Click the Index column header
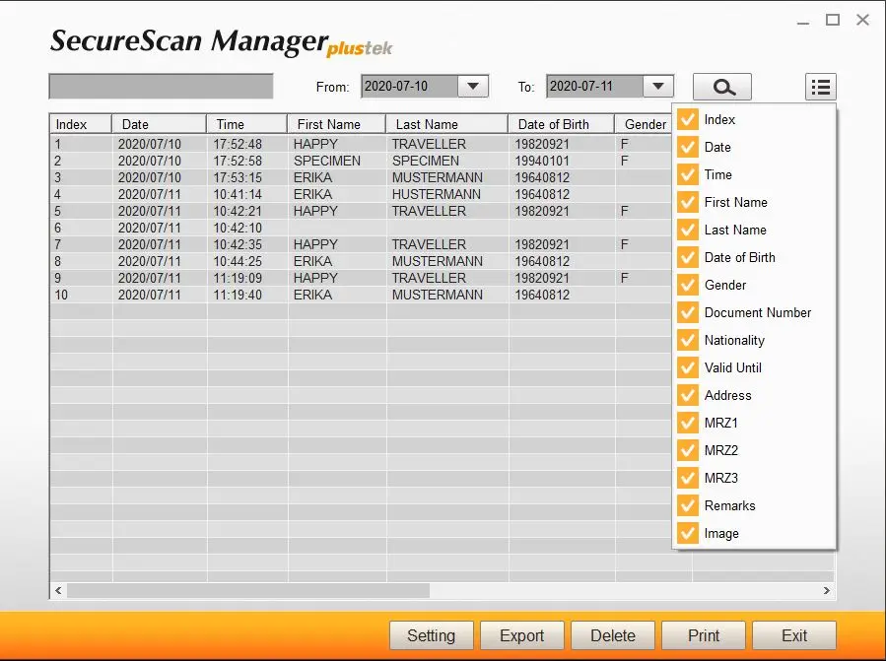886x661 pixels. tap(80, 124)
